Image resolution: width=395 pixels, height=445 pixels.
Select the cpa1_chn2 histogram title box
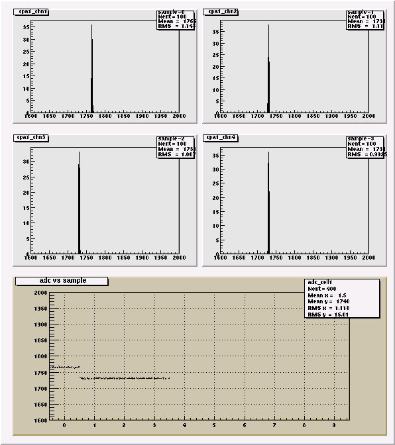(x=221, y=12)
